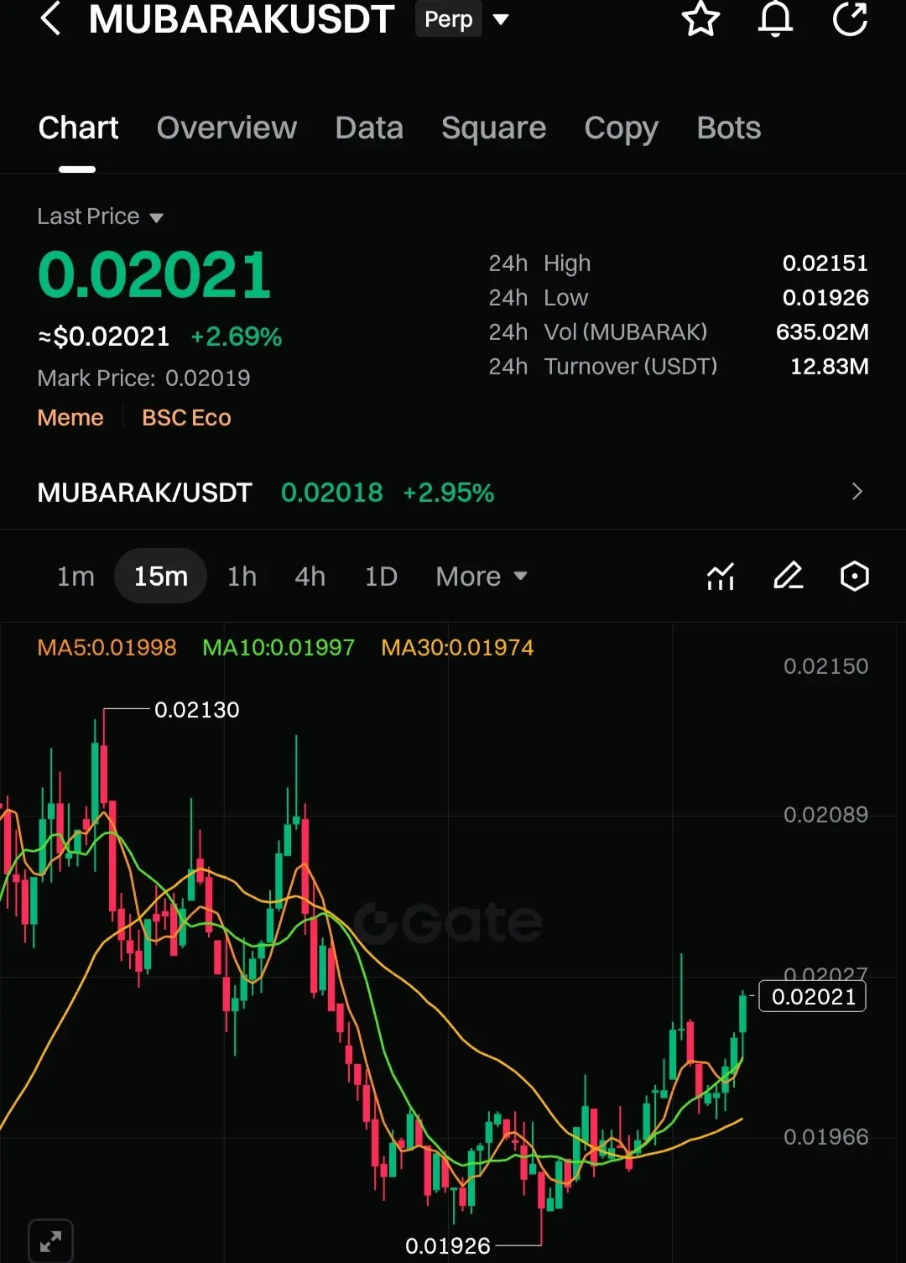Open the Data tab
This screenshot has height=1263, width=906.
click(369, 128)
